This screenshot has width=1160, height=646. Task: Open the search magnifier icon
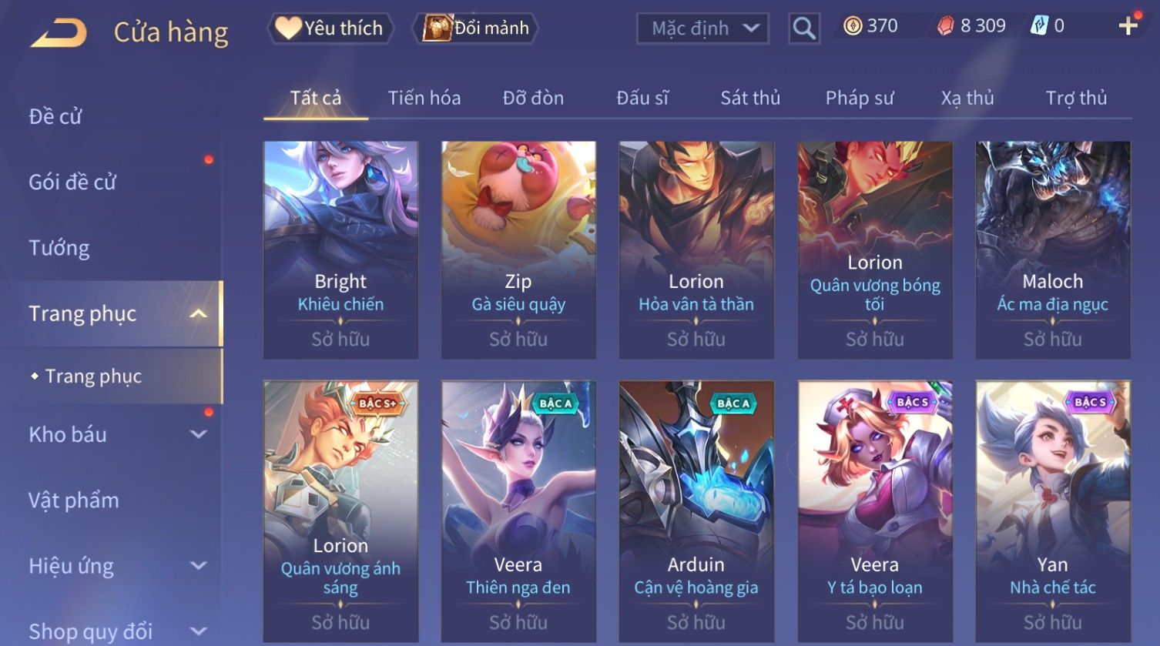pos(803,29)
